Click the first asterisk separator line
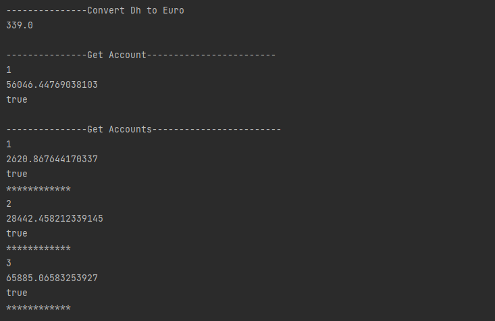 pyautogui.click(x=38, y=189)
